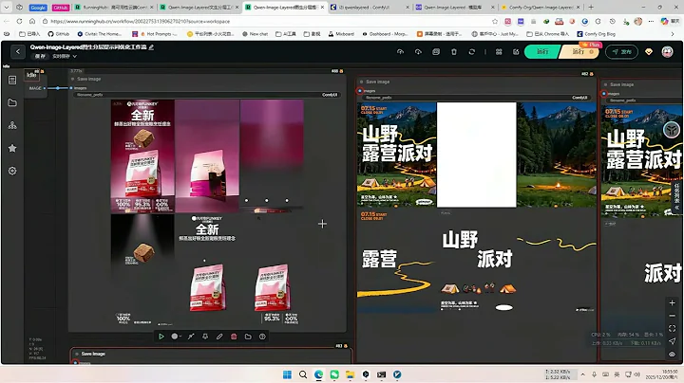
Task: Open the browser tab list chevron
Action: (x=6, y=7)
